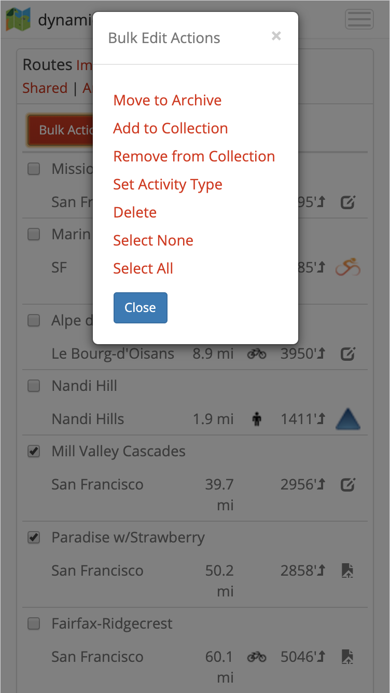This screenshot has height=693, width=390.
Task: Click the file upload icon on Paradise w/Strawberry
Action: [x=347, y=571]
